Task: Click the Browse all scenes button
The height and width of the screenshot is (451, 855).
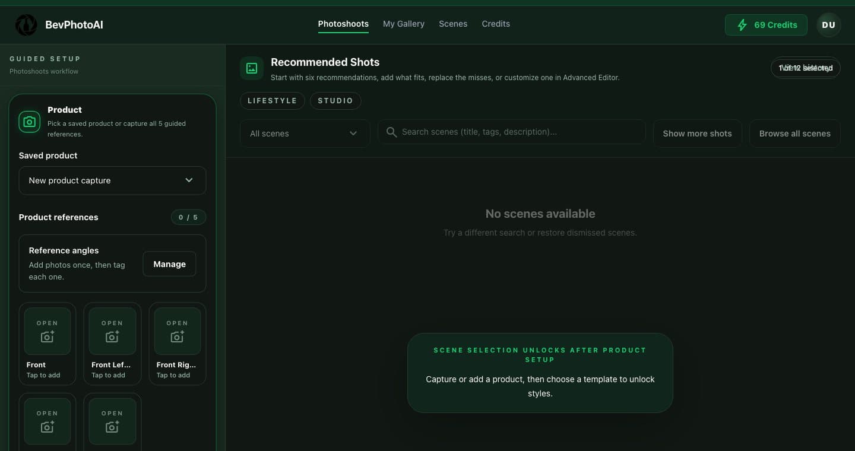Action: click(794, 134)
